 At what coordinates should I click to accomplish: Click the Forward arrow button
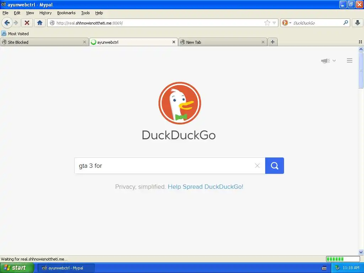tap(16, 23)
